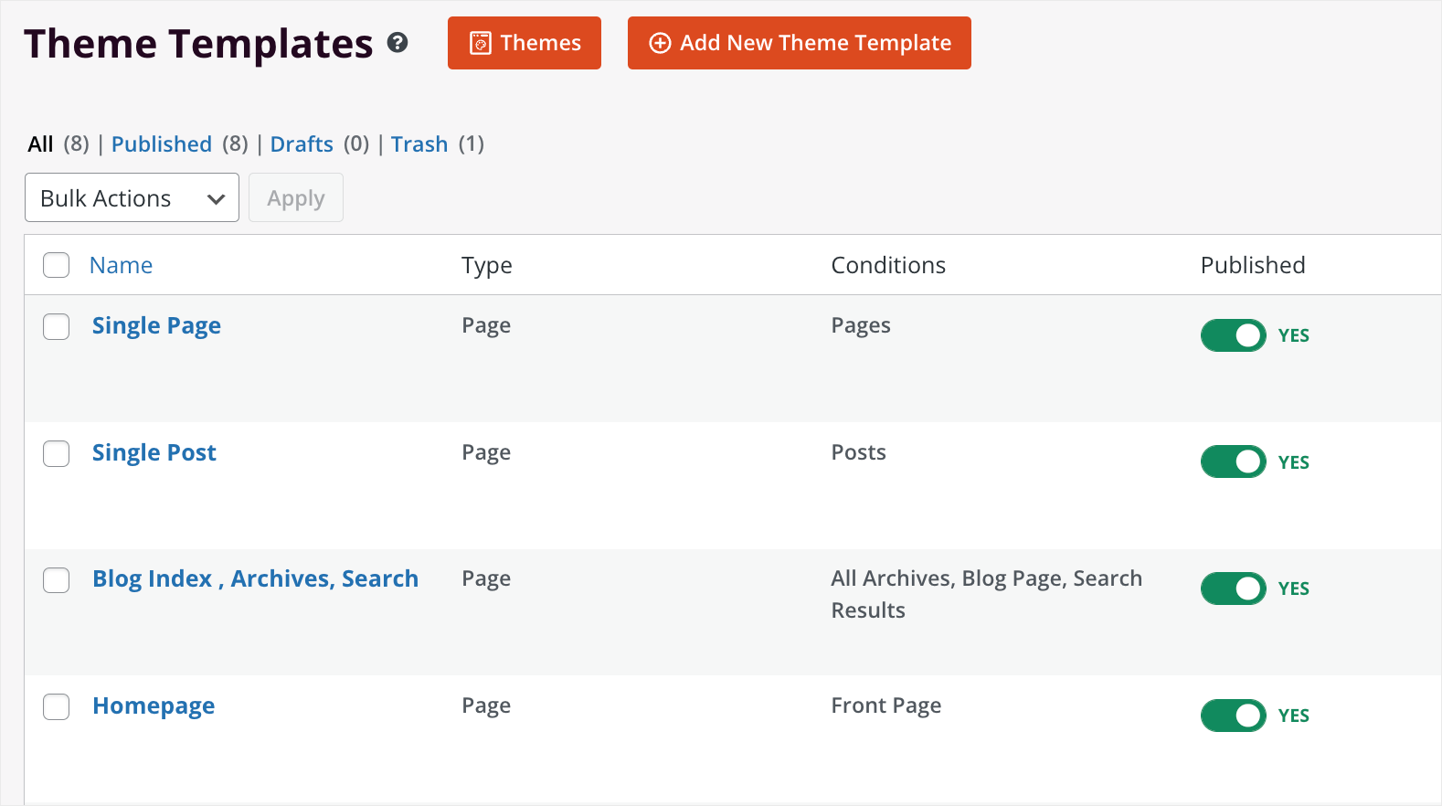
Task: Sort by Name column header
Action: tap(121, 265)
